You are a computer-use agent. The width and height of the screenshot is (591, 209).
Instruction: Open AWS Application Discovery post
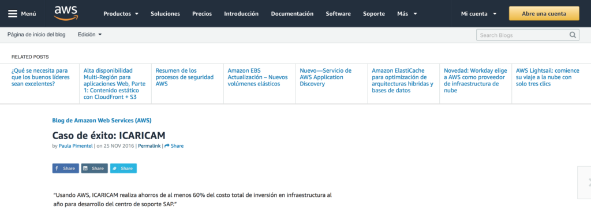[x=326, y=77]
